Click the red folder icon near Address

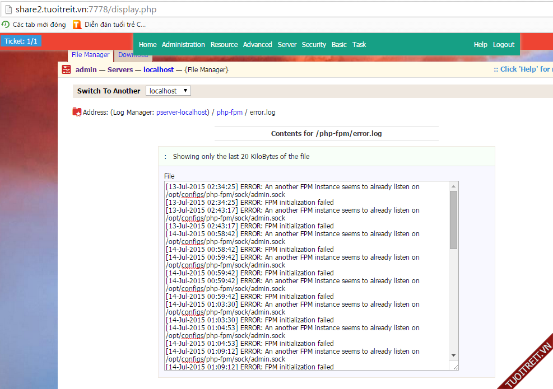point(77,112)
